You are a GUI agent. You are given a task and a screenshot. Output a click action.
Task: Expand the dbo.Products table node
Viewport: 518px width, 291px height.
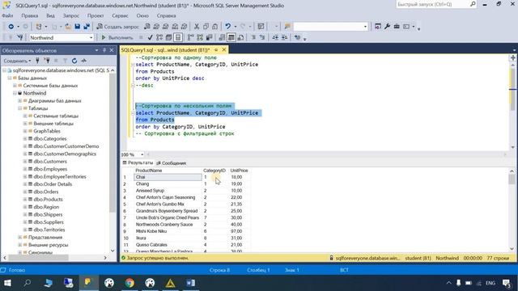tap(25, 200)
